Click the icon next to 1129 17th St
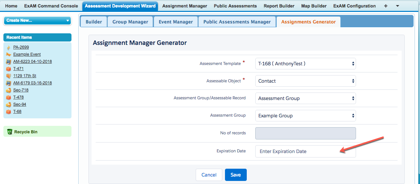This screenshot has height=184, width=420. click(x=9, y=76)
